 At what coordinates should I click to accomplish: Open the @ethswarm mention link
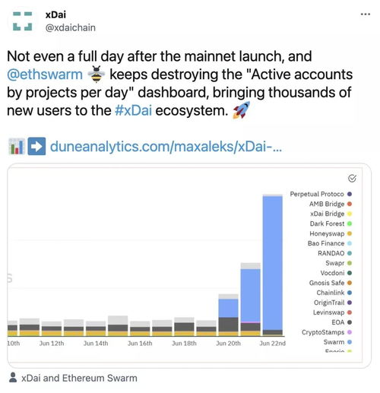coord(45,74)
